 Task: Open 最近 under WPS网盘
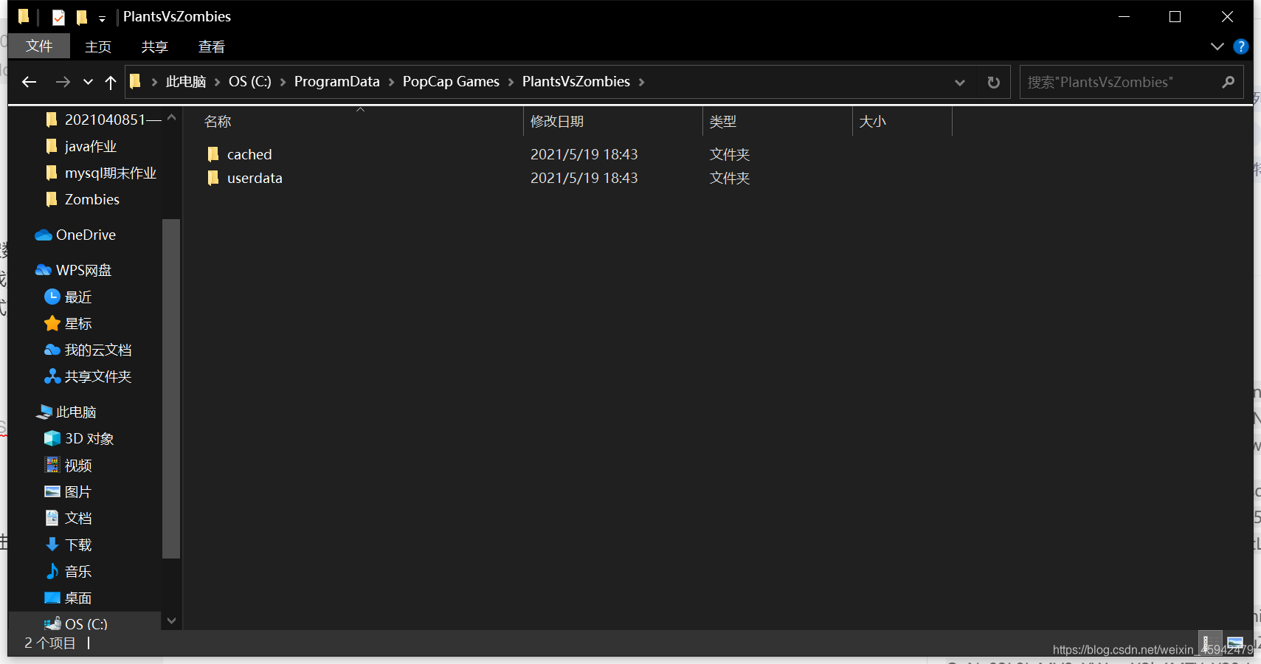(69, 297)
